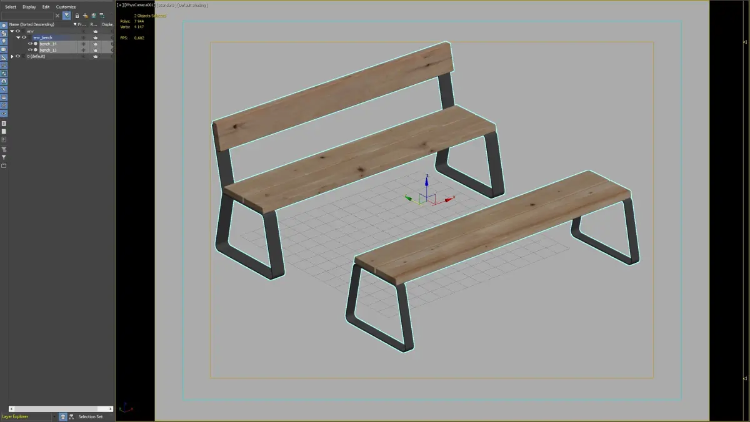Toggle frozen state for bench_14
The width and height of the screenshot is (750, 422).
(83, 44)
